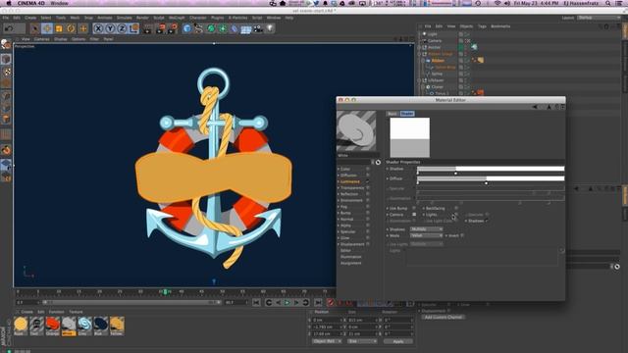
Task: Open the Create menu in the main menu bar
Action: coord(30,18)
